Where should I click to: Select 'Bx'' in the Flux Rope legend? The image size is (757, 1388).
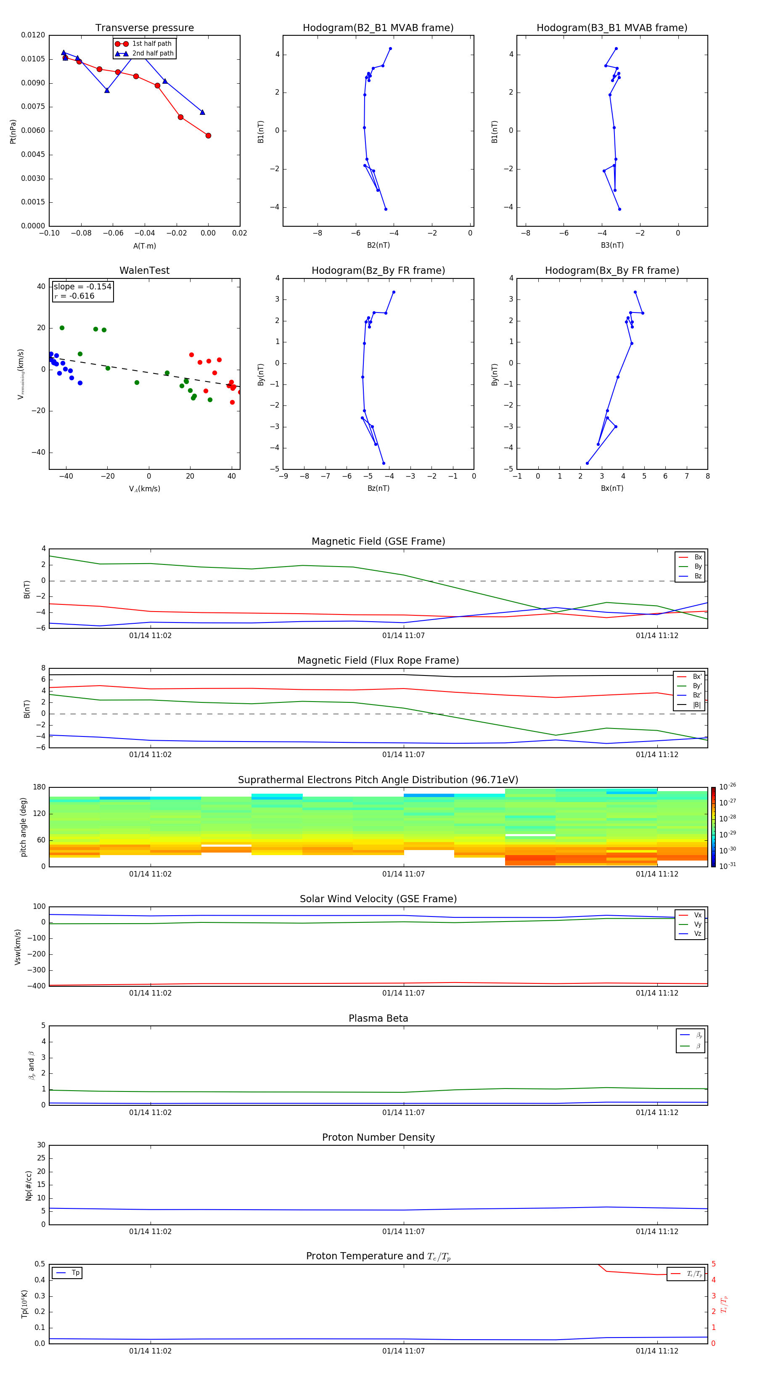point(689,677)
